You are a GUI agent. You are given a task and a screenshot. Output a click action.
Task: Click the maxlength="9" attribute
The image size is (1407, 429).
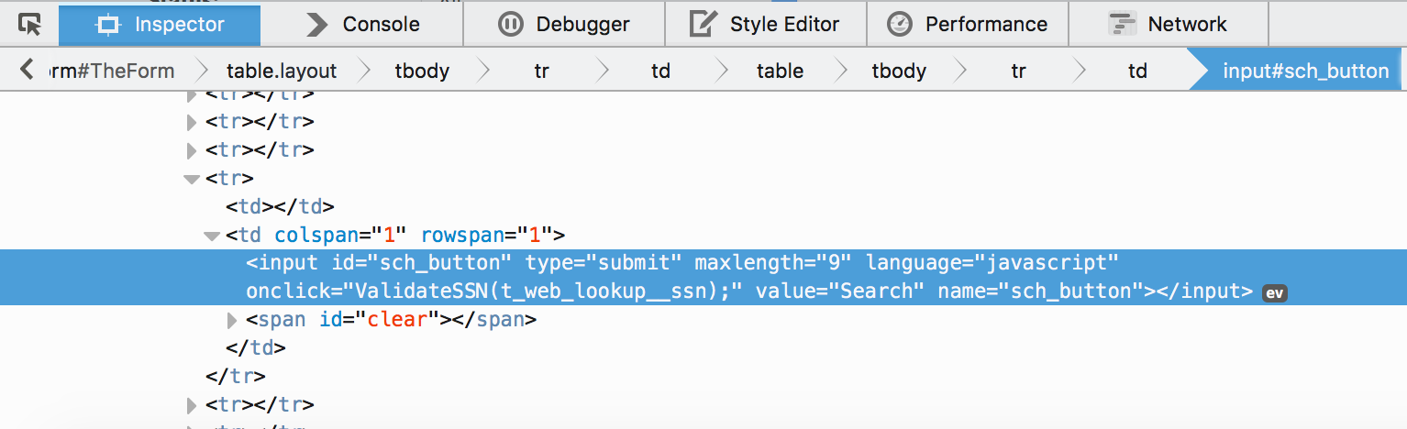click(x=773, y=263)
